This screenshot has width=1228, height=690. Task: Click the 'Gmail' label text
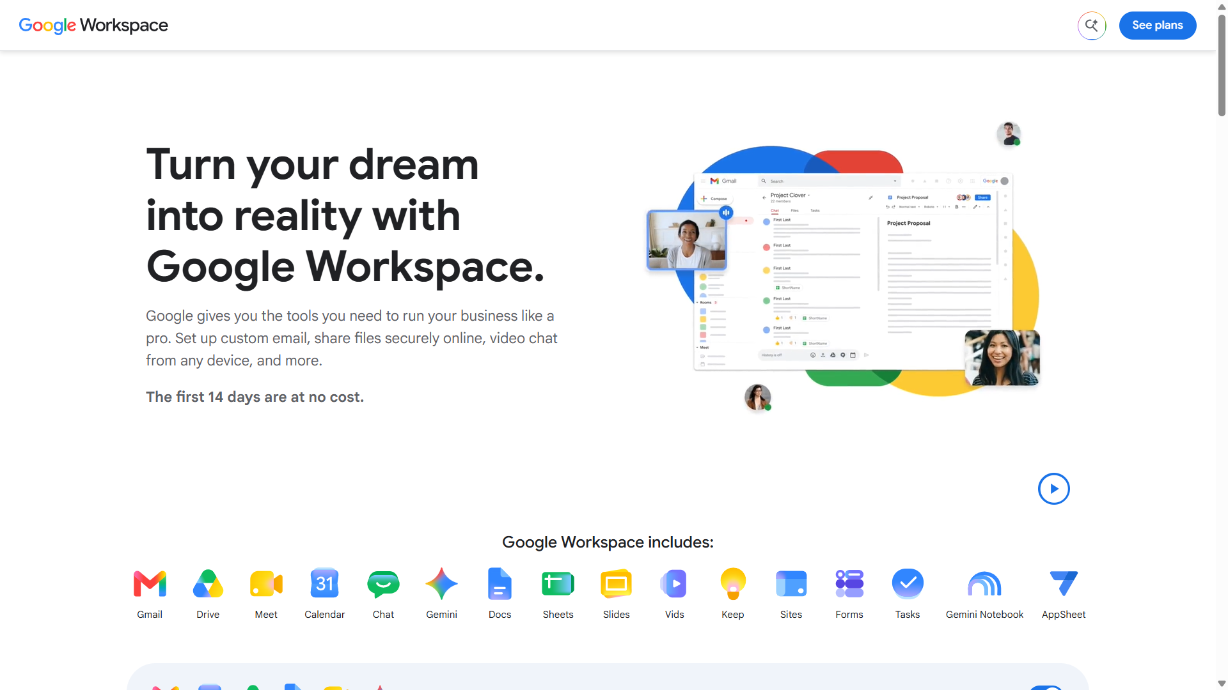pos(150,615)
